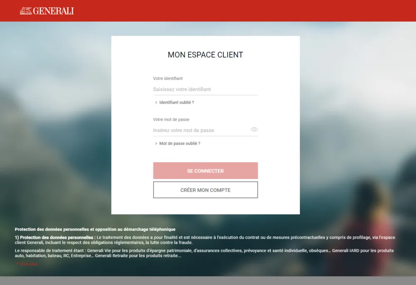Click the paragraph starting 1) Protection des données
Viewport: 416px width, 285px height.
pyautogui.click(x=205, y=240)
